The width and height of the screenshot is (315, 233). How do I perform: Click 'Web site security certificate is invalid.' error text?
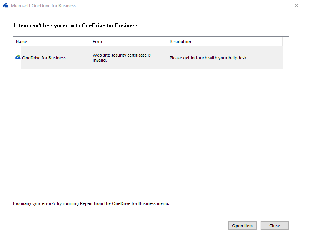coord(122,57)
